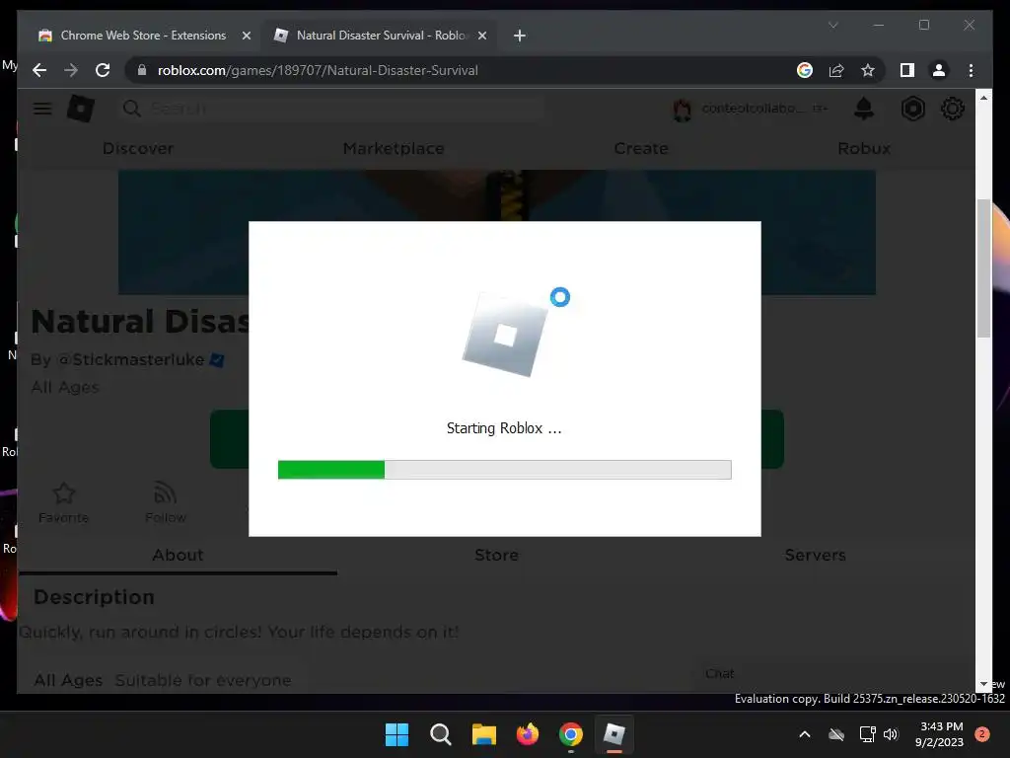Screen dimensions: 1010x758
Task: Open the clock showing 3:43 PM
Action: [939, 734]
